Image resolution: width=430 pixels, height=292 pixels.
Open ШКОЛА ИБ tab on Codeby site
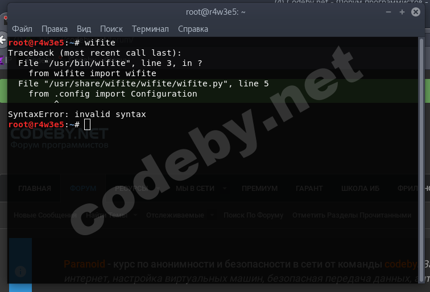[x=360, y=189]
